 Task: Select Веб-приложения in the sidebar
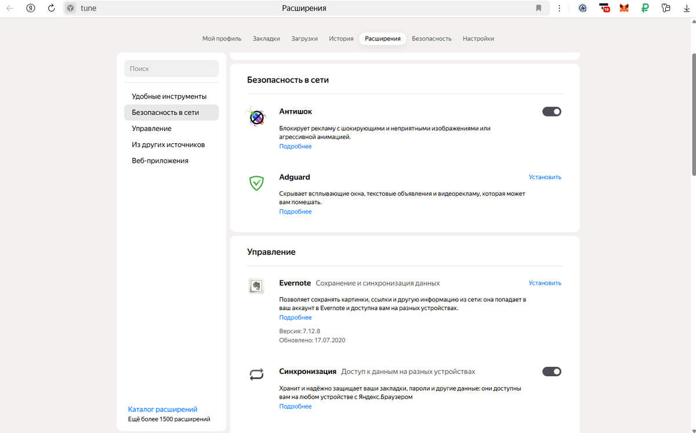click(x=159, y=160)
